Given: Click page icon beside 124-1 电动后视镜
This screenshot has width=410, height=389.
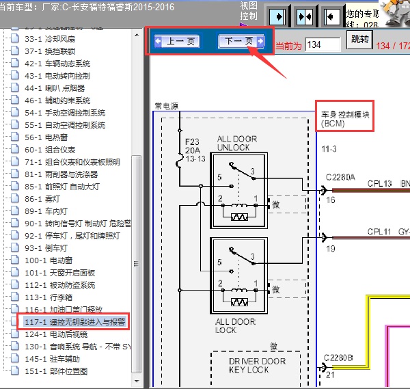Looking at the screenshot, I should click(15, 334).
